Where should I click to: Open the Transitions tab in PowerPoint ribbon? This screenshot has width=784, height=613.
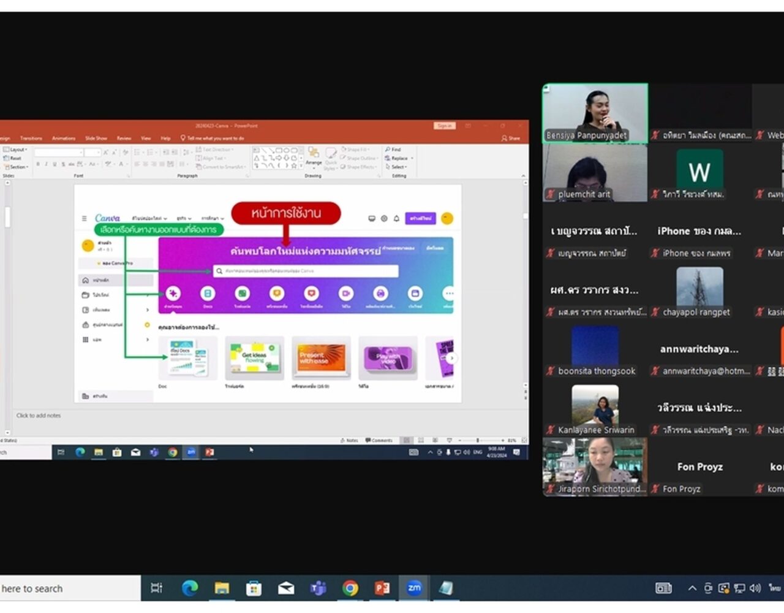[31, 138]
